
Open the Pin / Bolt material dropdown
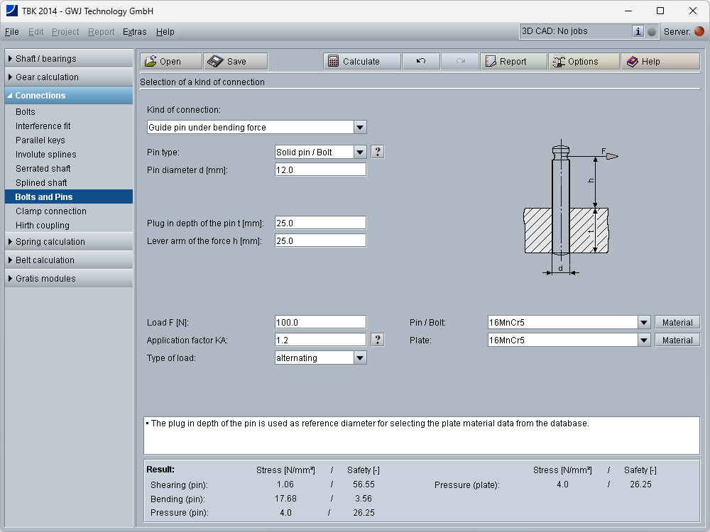pyautogui.click(x=643, y=323)
